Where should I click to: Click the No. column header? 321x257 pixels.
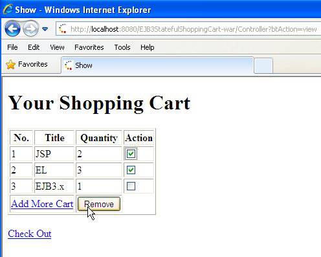tap(21, 138)
